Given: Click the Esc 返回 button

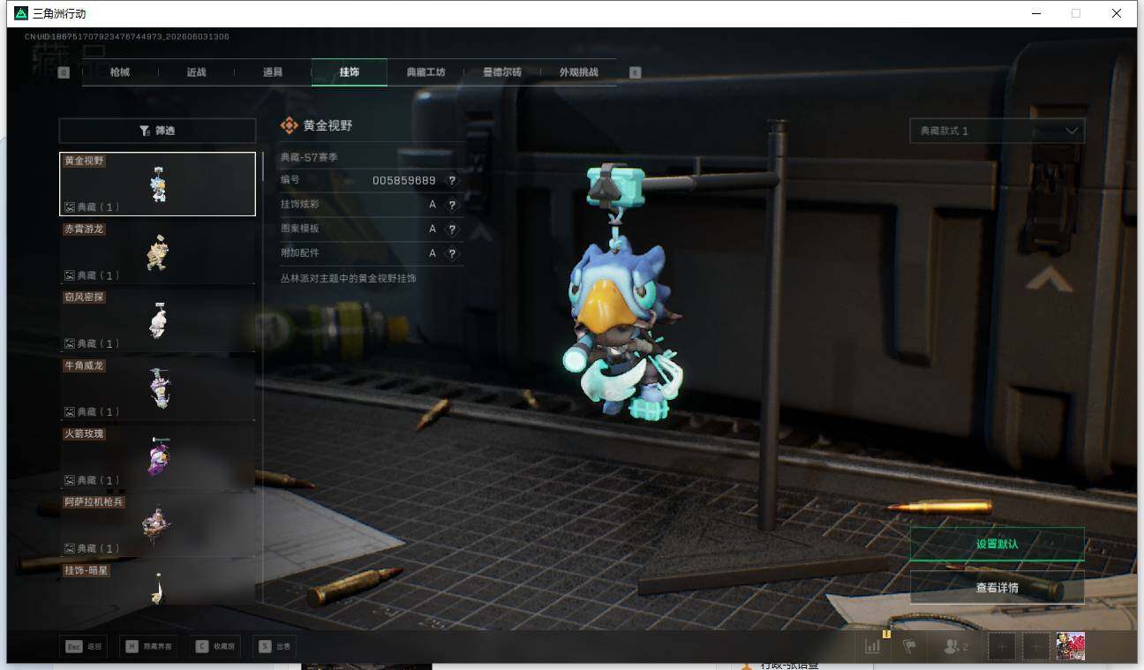Looking at the screenshot, I should (85, 647).
